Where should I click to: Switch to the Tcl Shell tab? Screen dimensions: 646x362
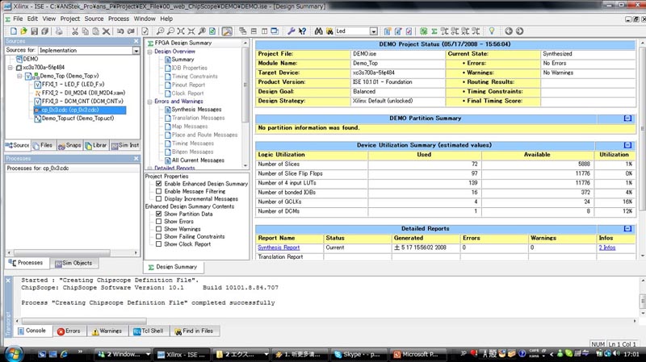pyautogui.click(x=149, y=331)
